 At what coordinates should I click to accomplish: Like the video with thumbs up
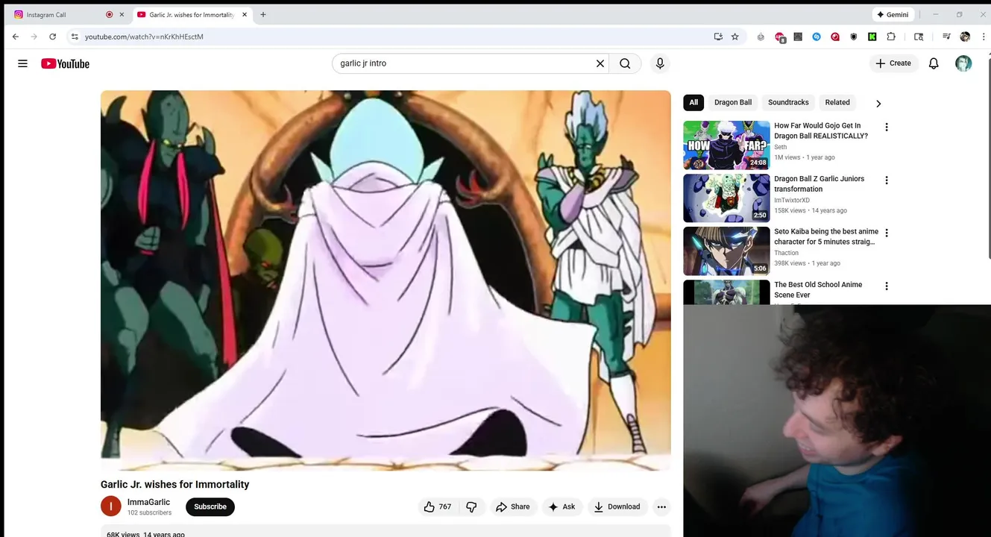click(x=437, y=506)
